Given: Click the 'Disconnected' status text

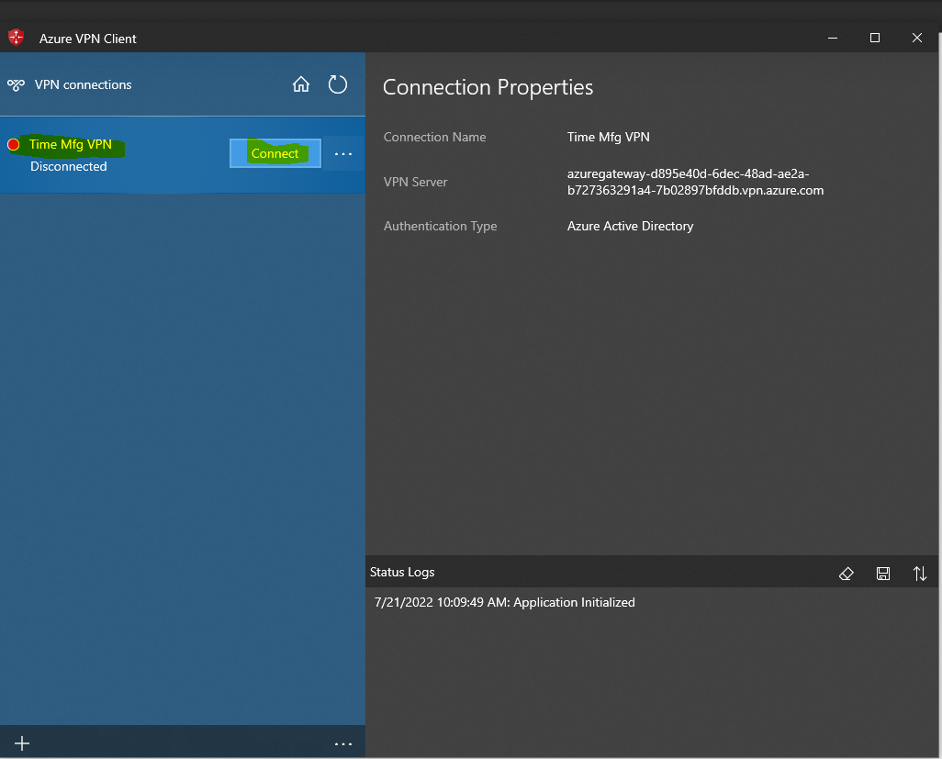Looking at the screenshot, I should 69,166.
